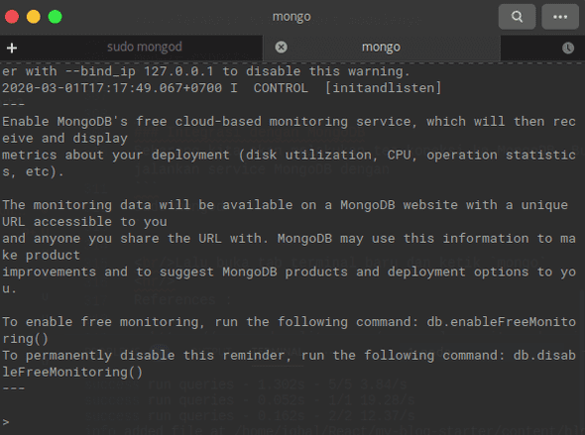Screen dimensions: 585x435
Task: Add a new terminal tab with plus icon
Action: pos(12,48)
